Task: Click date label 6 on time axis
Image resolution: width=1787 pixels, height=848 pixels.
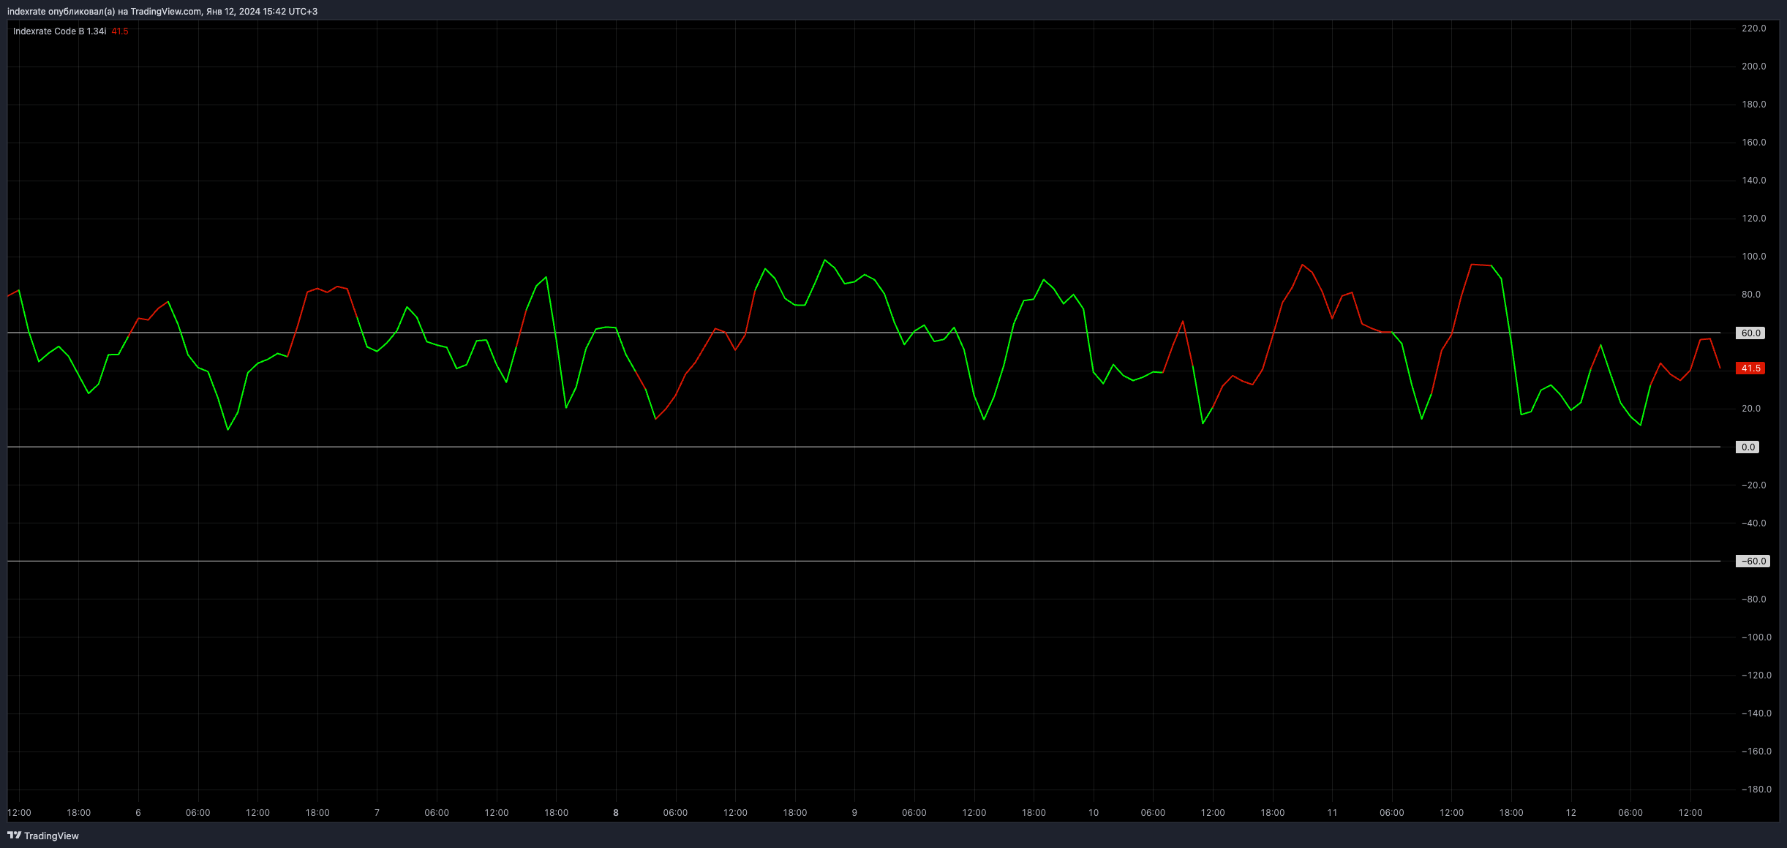Action: pos(138,813)
